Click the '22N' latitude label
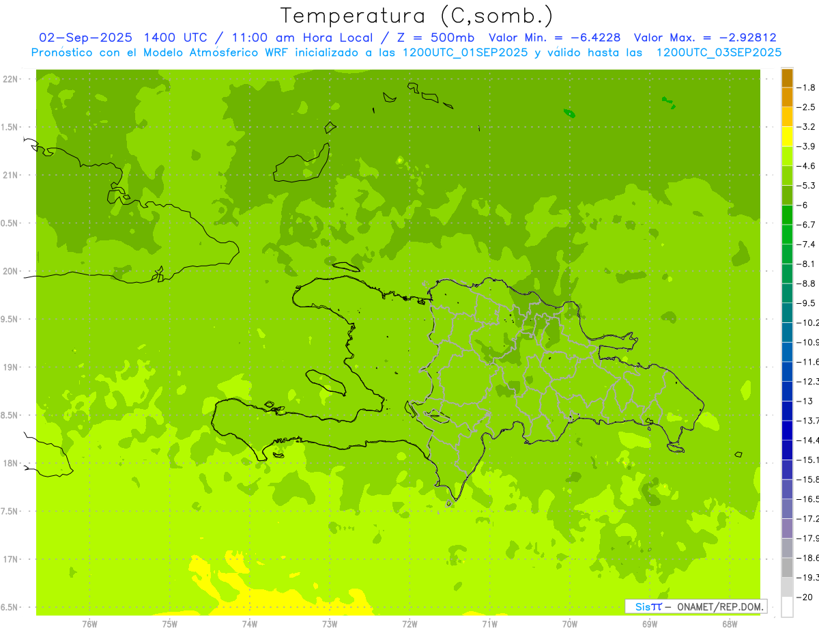The image size is (819, 633). [10, 79]
